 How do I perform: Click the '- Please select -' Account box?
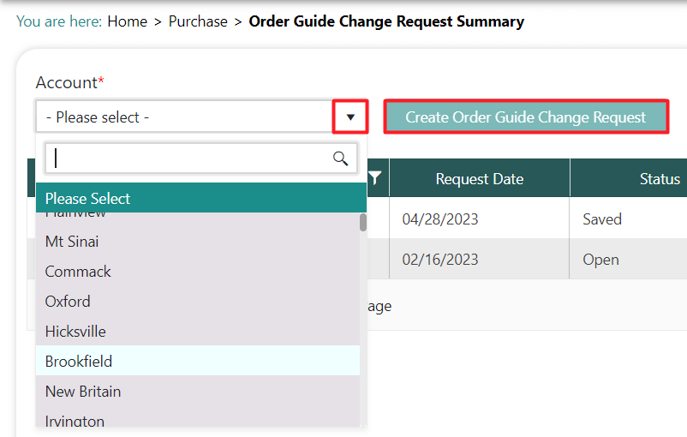click(x=184, y=117)
